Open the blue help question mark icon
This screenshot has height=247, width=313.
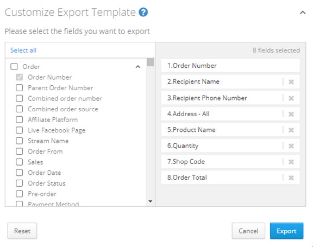[143, 12]
